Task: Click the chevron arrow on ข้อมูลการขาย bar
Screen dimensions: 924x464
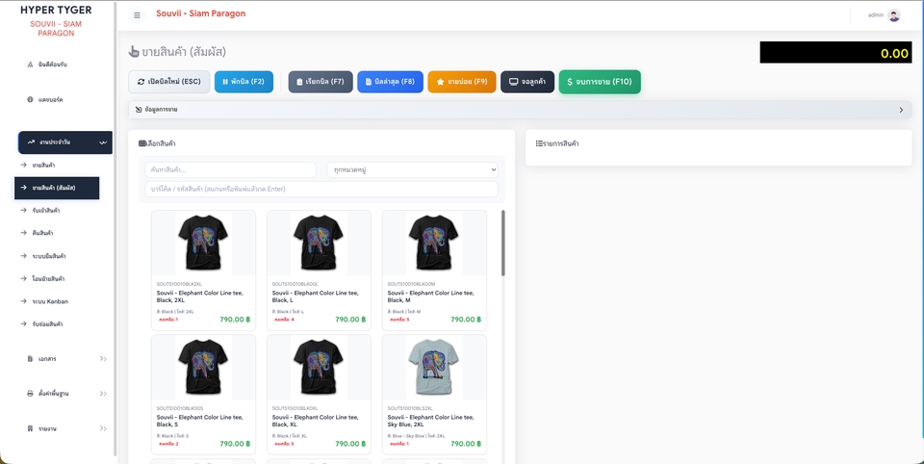Action: 901,110
